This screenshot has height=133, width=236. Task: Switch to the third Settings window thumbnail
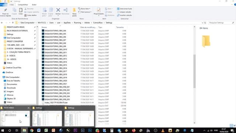(x=79, y=119)
